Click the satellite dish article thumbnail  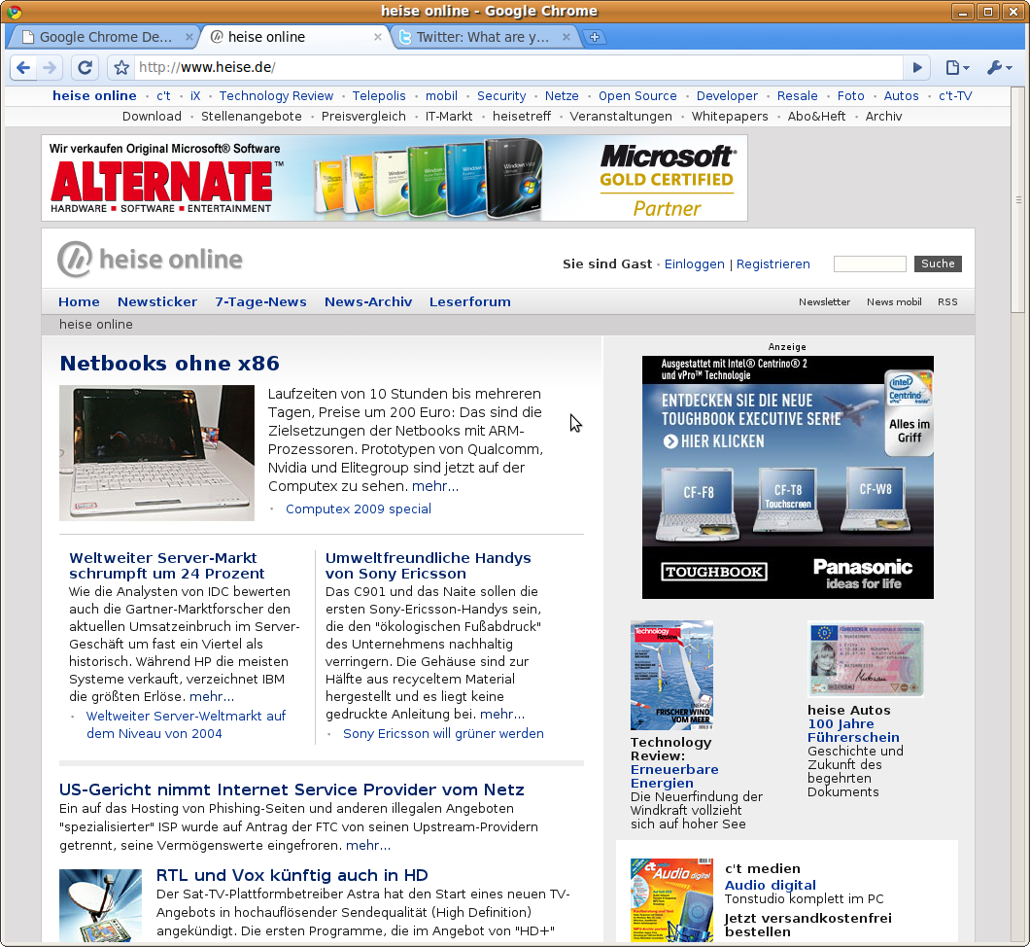[x=100, y=905]
